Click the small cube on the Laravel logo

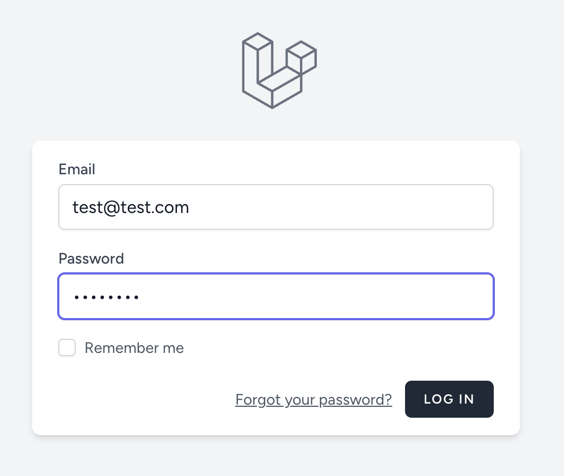(x=301, y=56)
